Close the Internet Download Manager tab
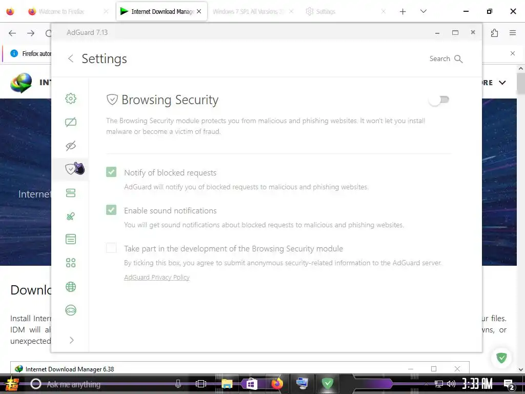Screen dimensions: 525x394 199,11
